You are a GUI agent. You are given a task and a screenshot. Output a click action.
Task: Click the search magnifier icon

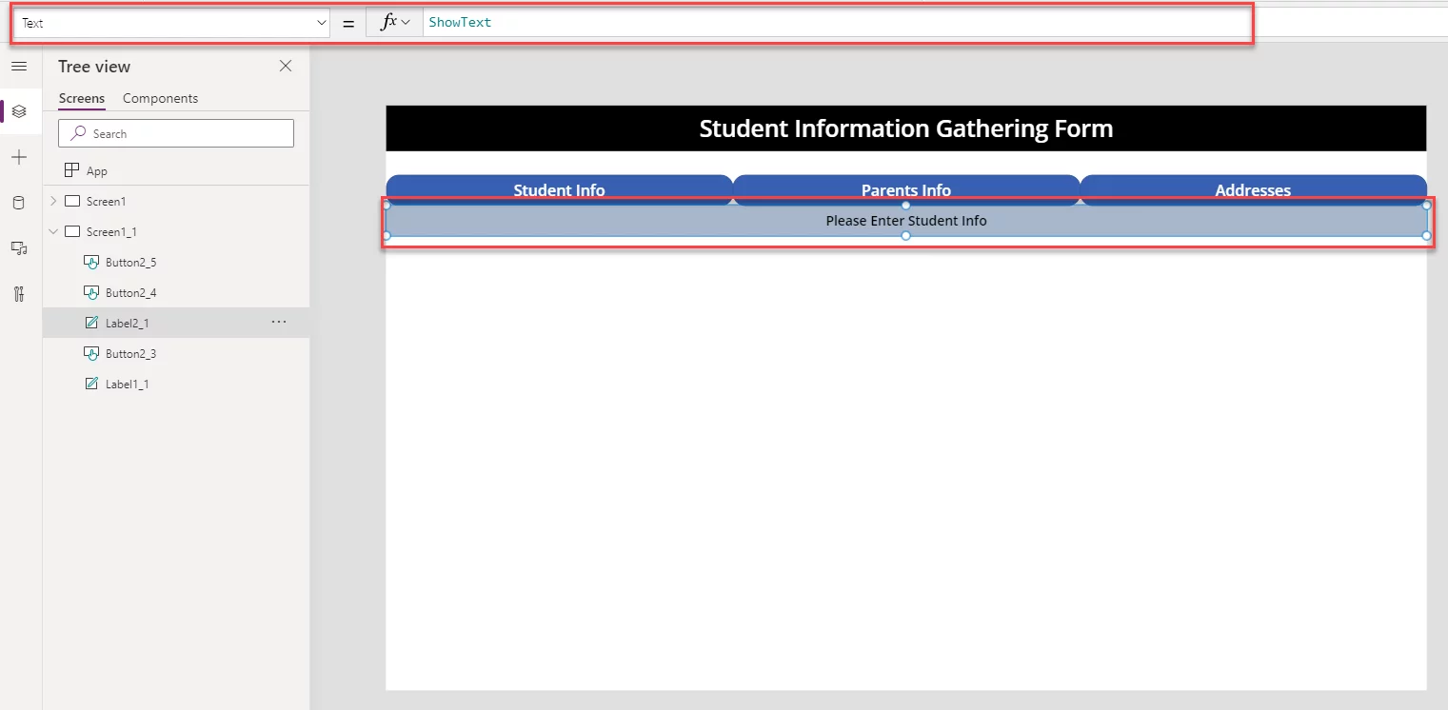tap(79, 133)
